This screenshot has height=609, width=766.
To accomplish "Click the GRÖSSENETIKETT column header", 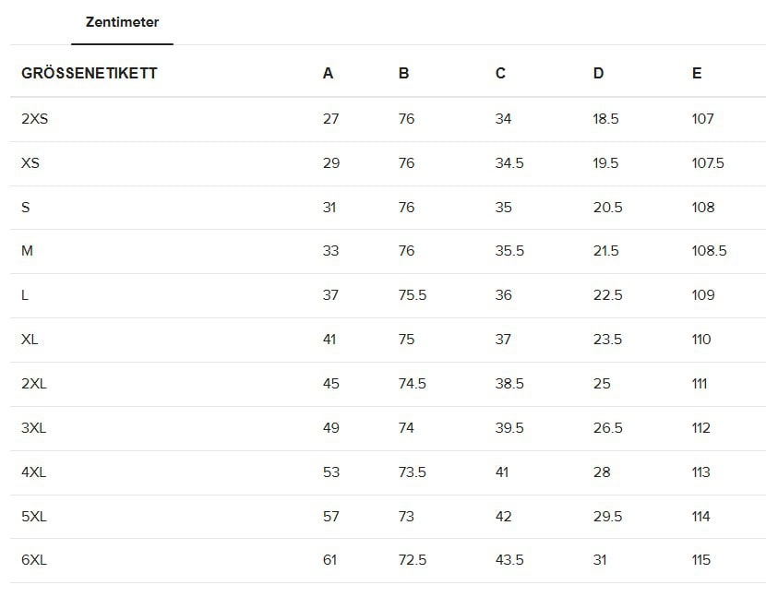I will tap(90, 74).
